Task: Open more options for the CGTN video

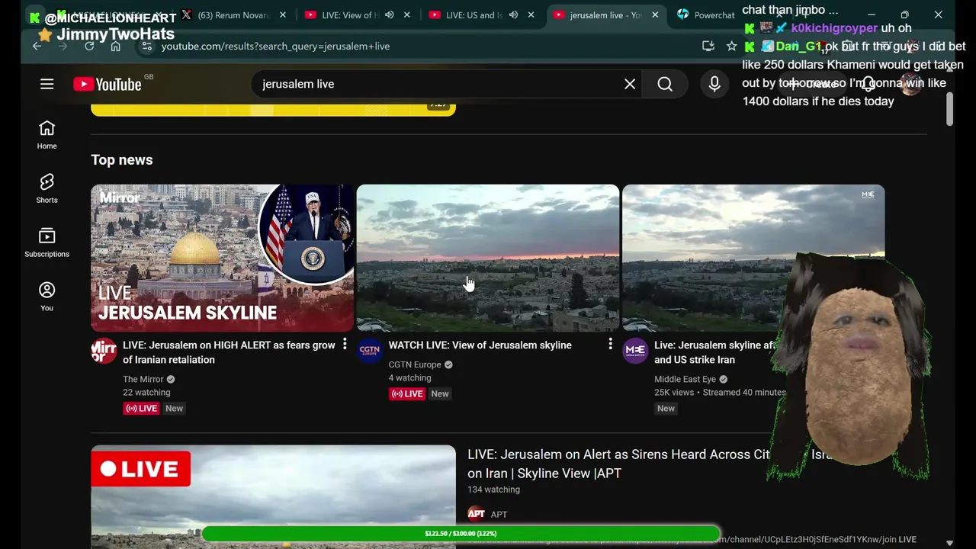Action: [610, 345]
